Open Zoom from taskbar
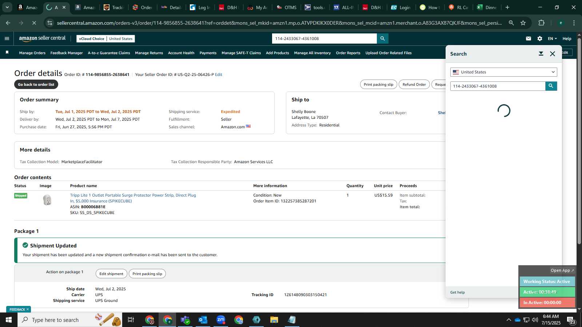This screenshot has height=327, width=582. (221, 320)
